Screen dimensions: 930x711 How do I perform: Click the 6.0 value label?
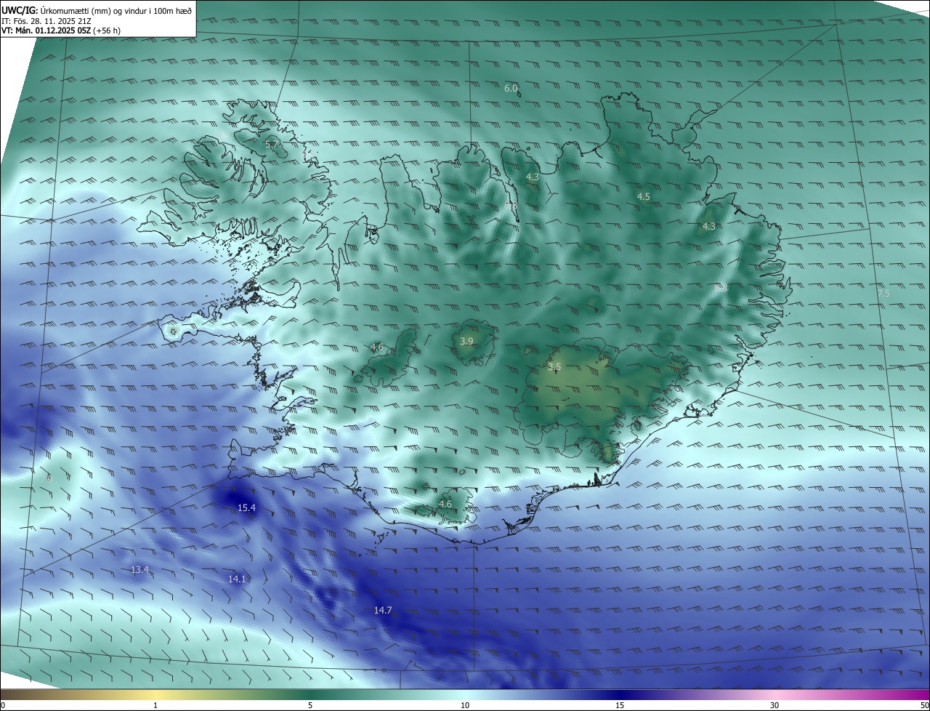tap(511, 89)
